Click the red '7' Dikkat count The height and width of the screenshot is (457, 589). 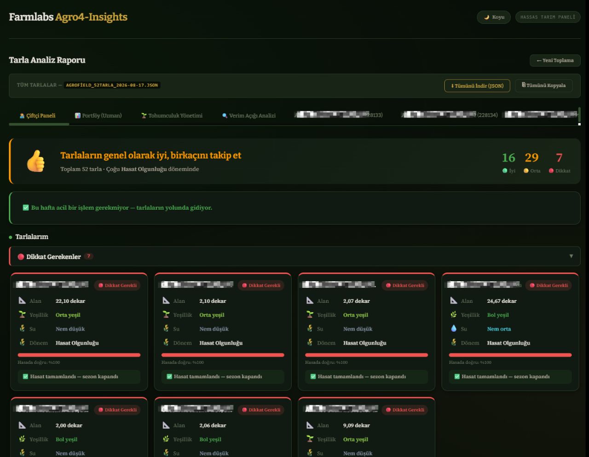click(x=559, y=158)
